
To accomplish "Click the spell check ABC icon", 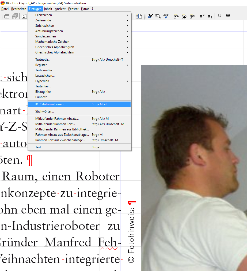I will coord(166,16).
